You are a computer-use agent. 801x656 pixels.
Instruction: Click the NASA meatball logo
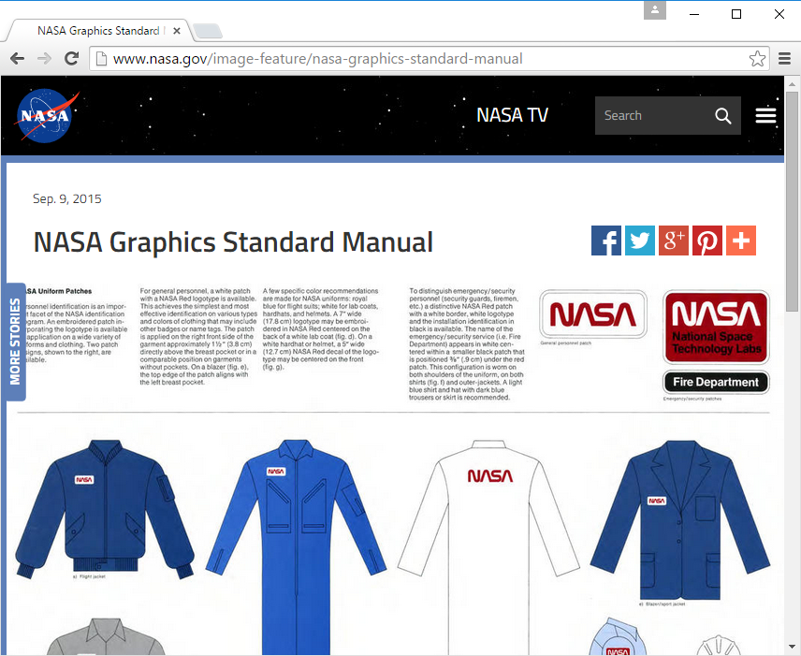43,114
